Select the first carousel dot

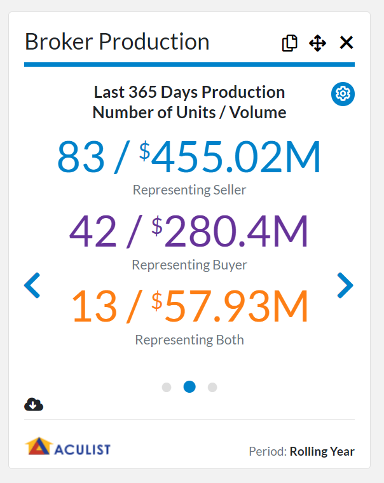point(167,387)
